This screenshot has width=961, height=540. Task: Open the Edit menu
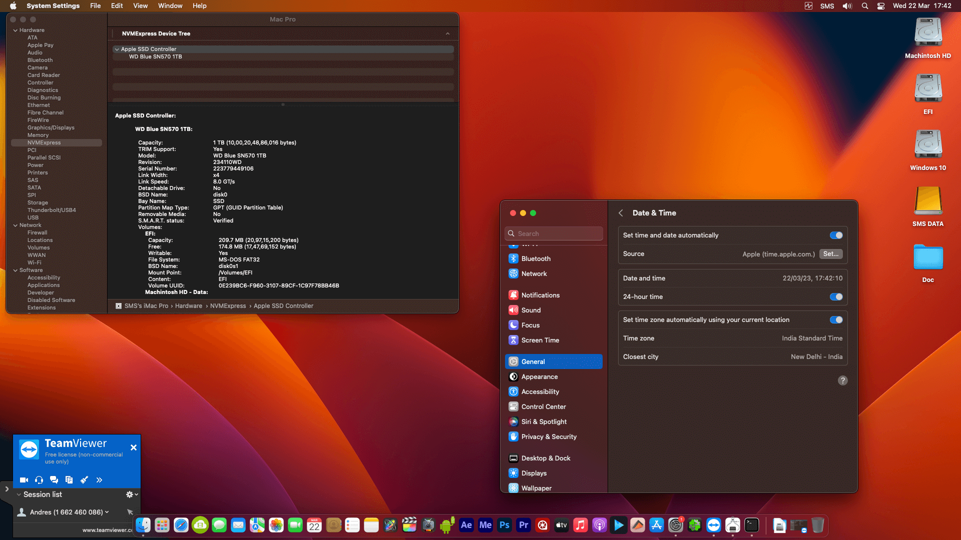click(x=117, y=6)
